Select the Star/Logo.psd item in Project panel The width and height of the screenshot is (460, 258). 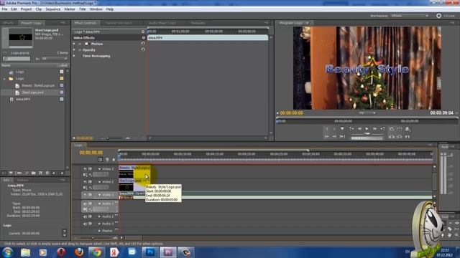(33, 92)
